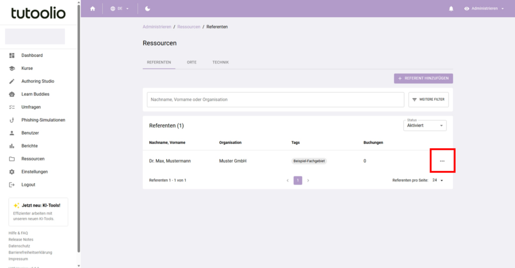The width and height of the screenshot is (515, 268).
Task: Open the Release Notes link
Action: pos(21,239)
